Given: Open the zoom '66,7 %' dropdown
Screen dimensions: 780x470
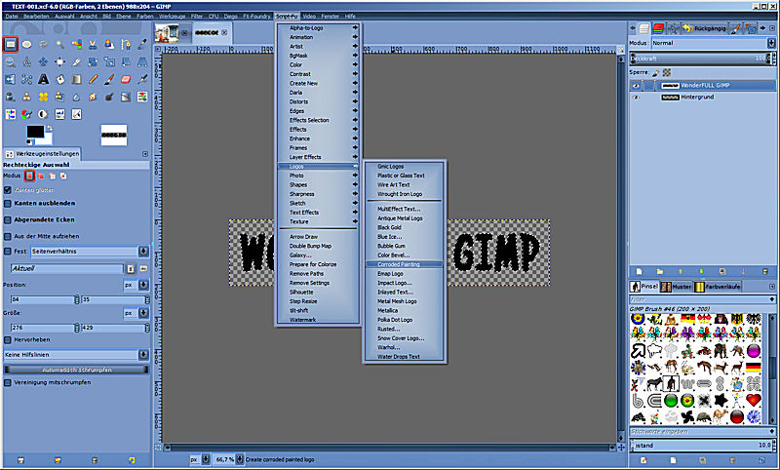Looking at the screenshot, I should click(229, 459).
